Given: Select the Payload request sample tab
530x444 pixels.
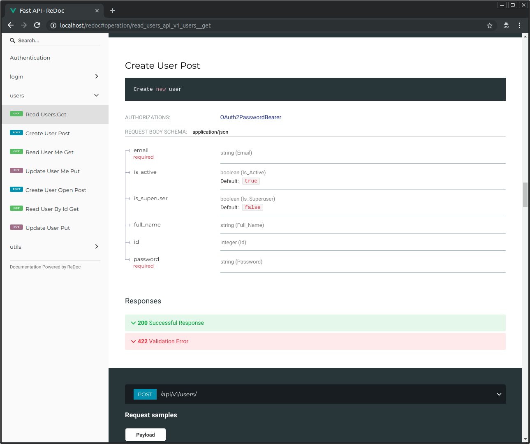Looking at the screenshot, I should pyautogui.click(x=145, y=435).
